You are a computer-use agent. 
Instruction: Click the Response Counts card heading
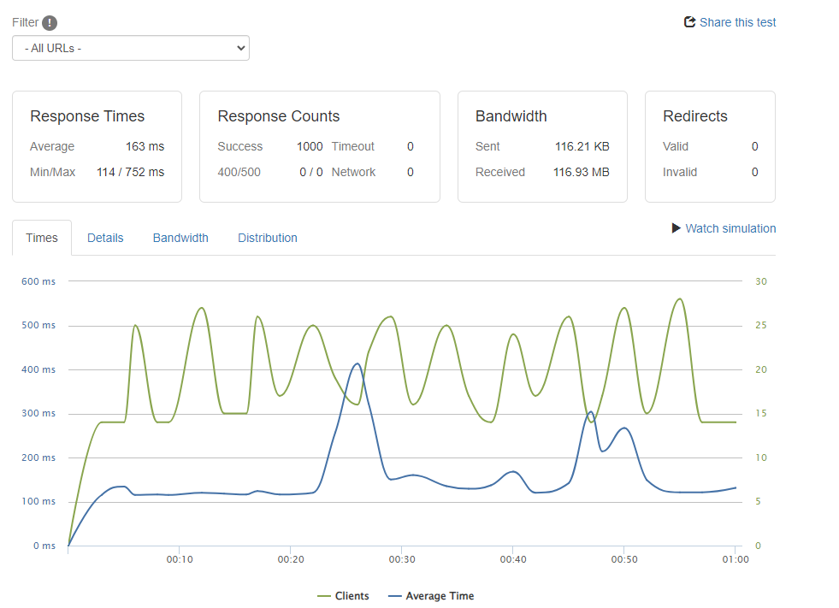click(x=279, y=116)
